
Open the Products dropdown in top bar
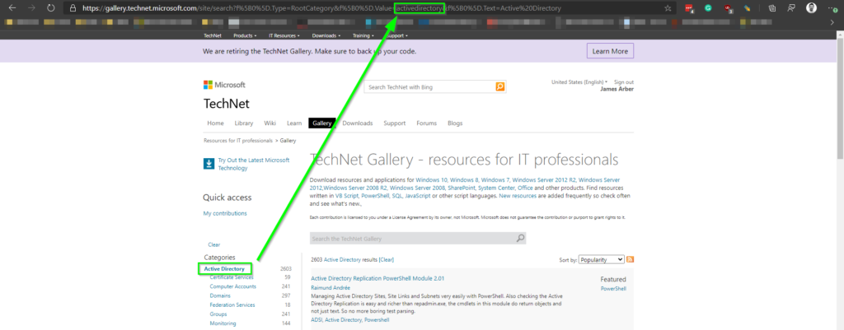coord(245,35)
